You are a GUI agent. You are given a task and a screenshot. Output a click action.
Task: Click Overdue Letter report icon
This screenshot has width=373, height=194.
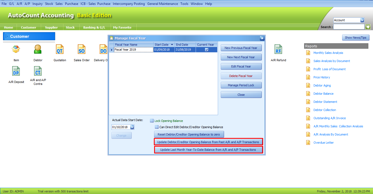point(308,143)
